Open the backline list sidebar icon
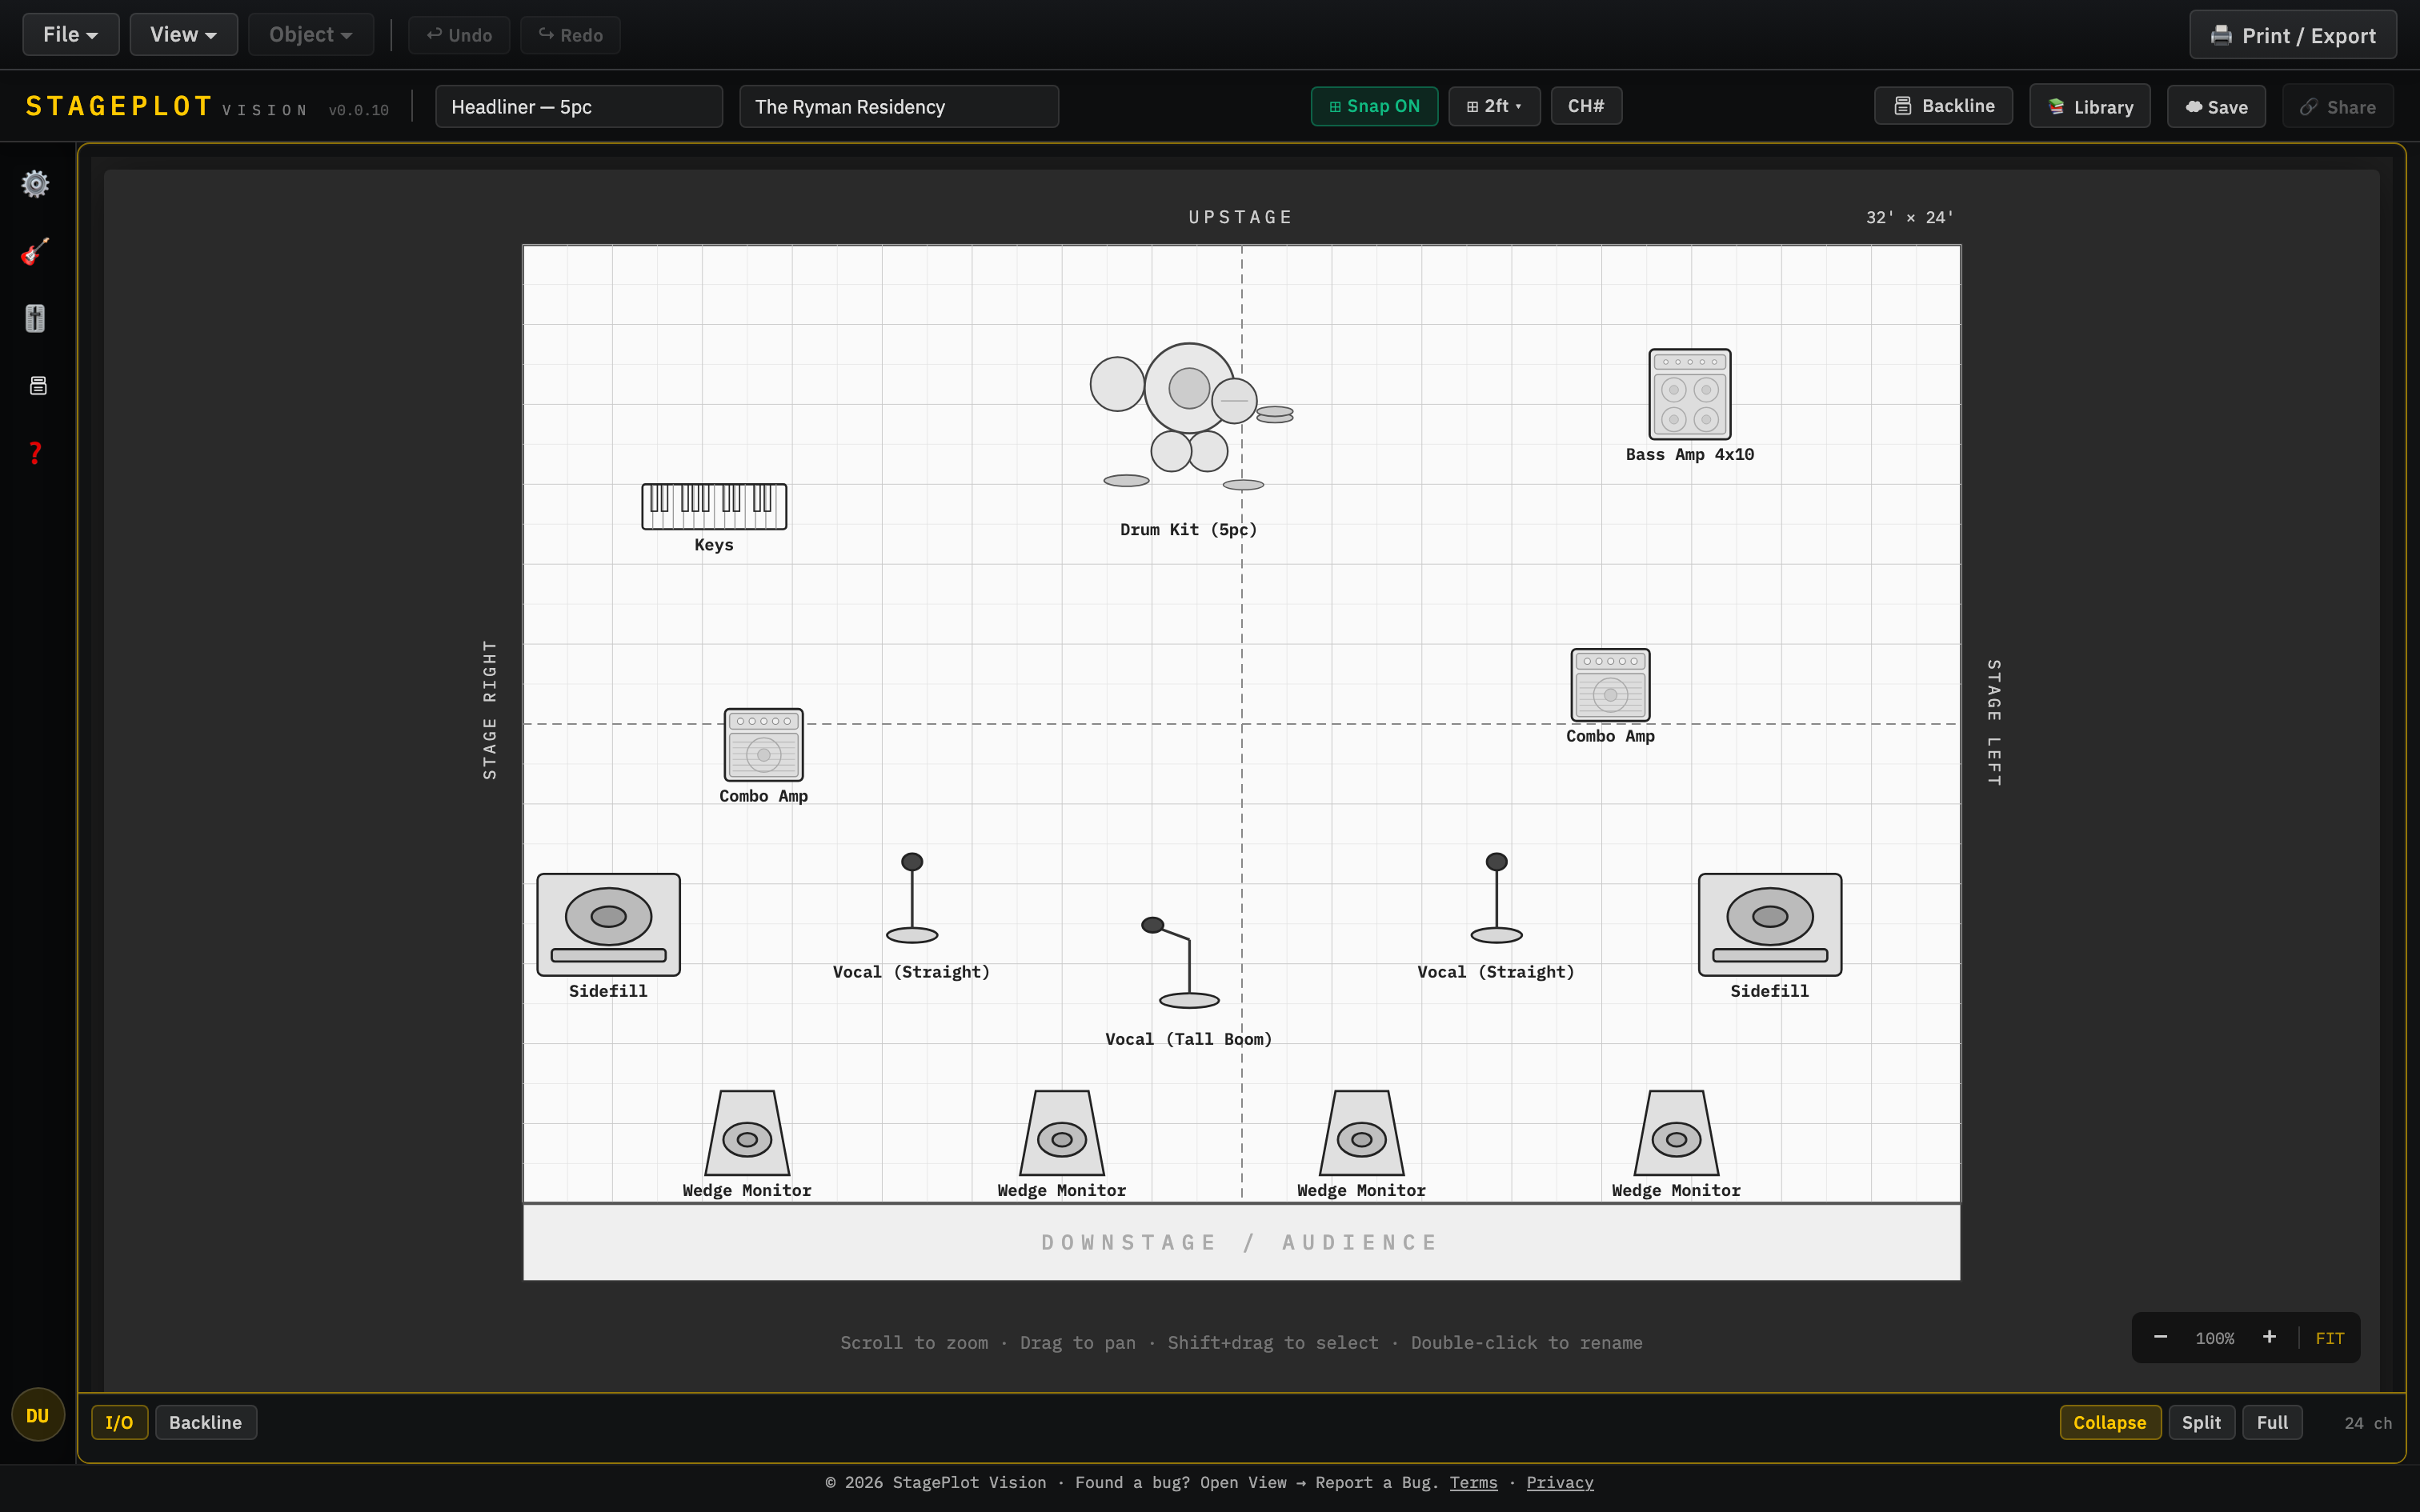Viewport: 2420px width, 1512px height. [x=38, y=385]
